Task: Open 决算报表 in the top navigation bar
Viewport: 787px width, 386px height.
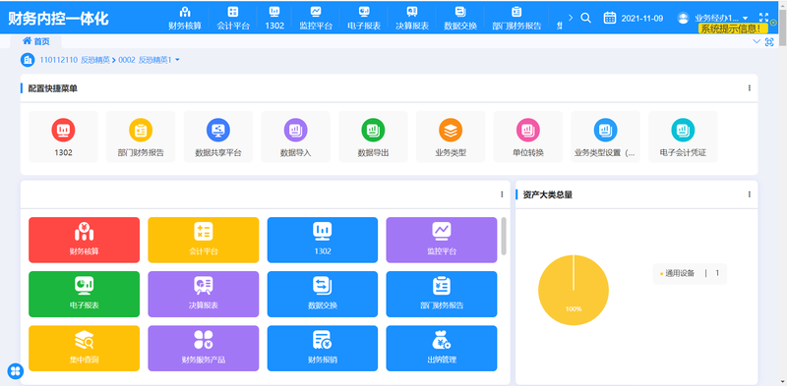Action: click(412, 18)
